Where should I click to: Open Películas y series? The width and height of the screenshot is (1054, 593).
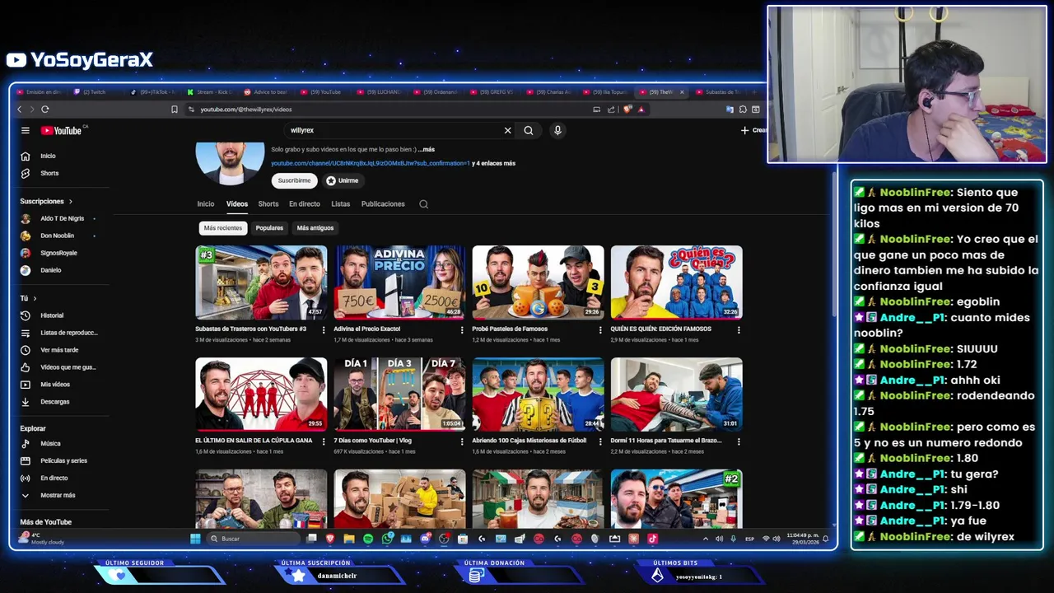(63, 460)
